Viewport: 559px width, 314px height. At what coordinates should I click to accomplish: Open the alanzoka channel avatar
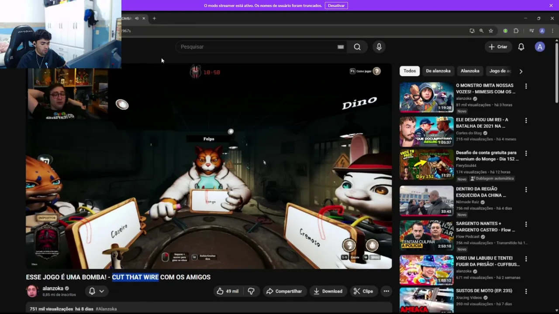coord(32,291)
